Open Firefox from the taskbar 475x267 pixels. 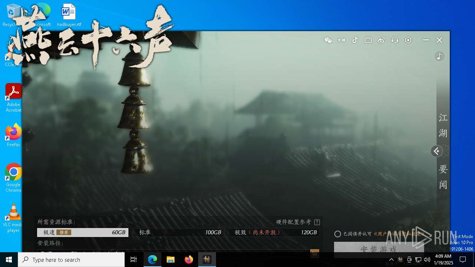pos(189,260)
